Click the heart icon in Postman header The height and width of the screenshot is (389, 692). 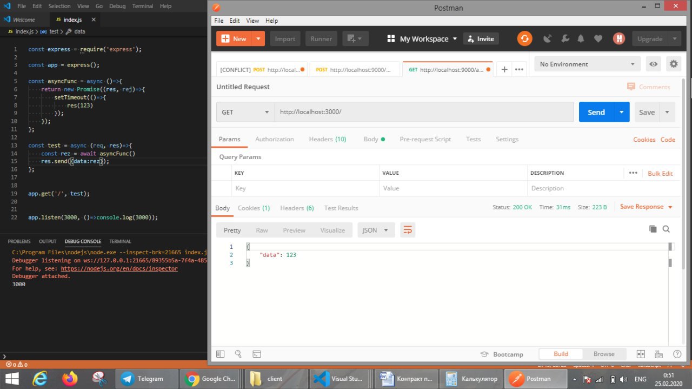tap(598, 38)
